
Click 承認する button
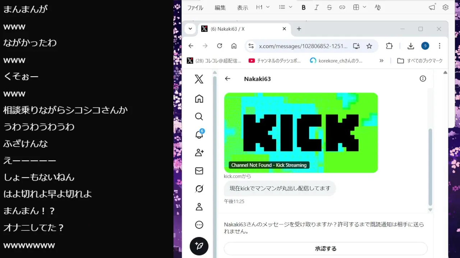[x=326, y=248]
